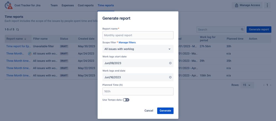276x121 pixels.
Task: Switch to the Cost reports tab
Action: click(x=86, y=5)
